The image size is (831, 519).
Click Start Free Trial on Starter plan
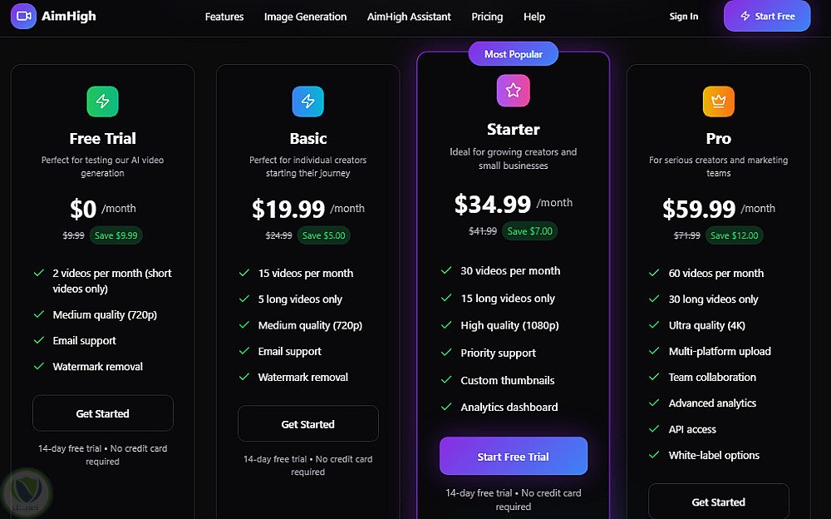513,457
